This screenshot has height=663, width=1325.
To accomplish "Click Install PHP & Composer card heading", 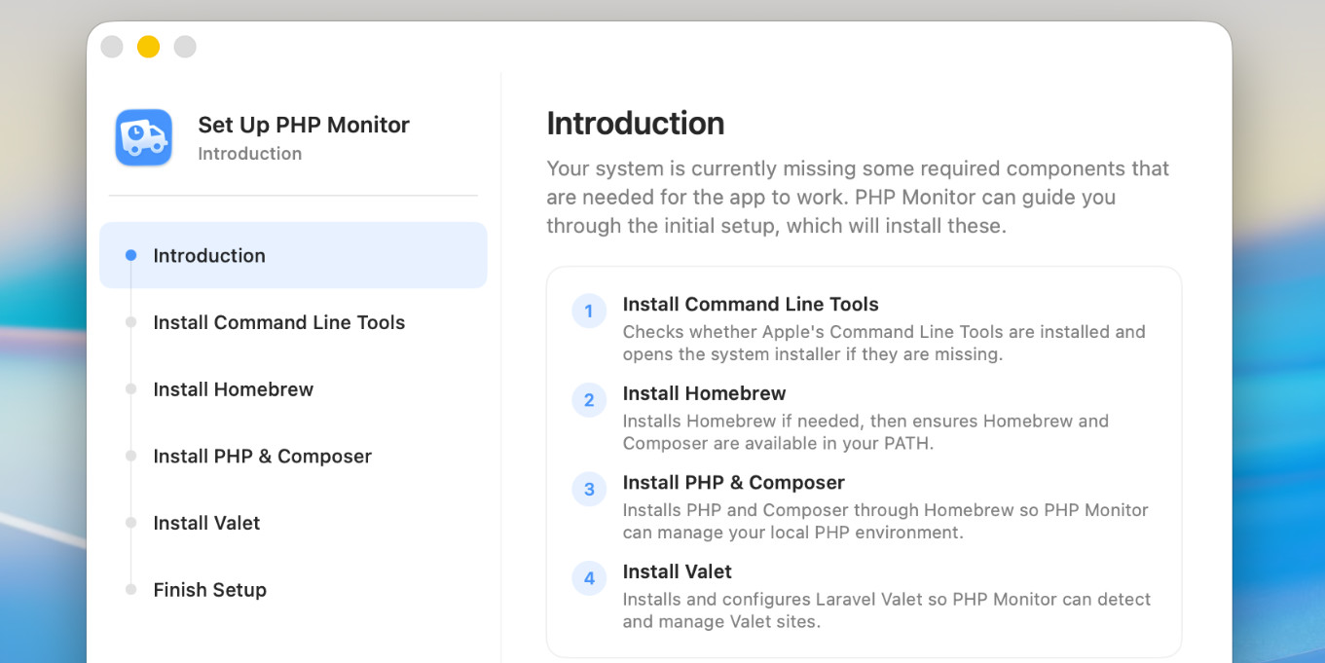I will pos(733,483).
